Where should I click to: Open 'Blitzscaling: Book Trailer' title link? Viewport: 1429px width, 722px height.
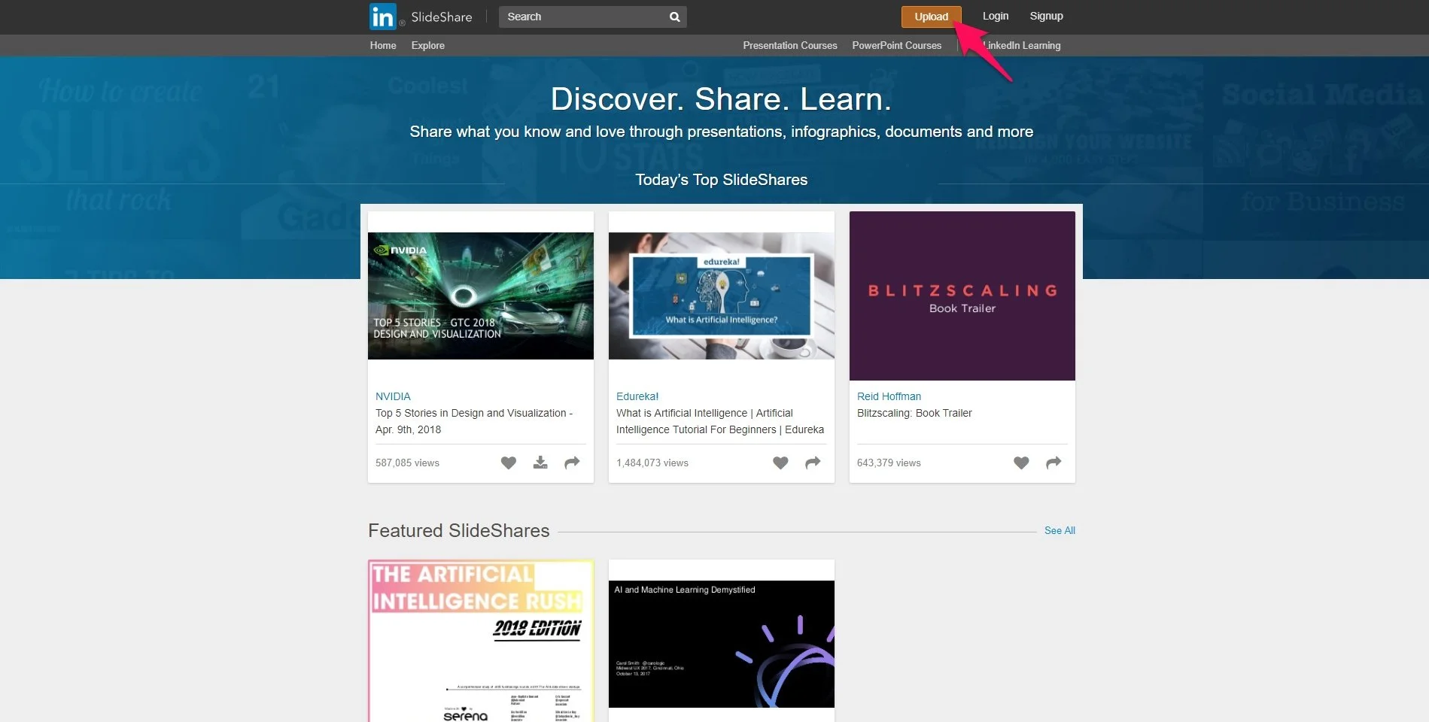[914, 413]
